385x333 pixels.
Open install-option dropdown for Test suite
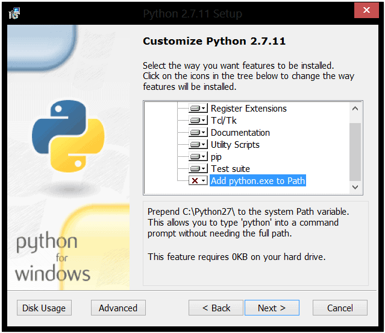(x=198, y=168)
